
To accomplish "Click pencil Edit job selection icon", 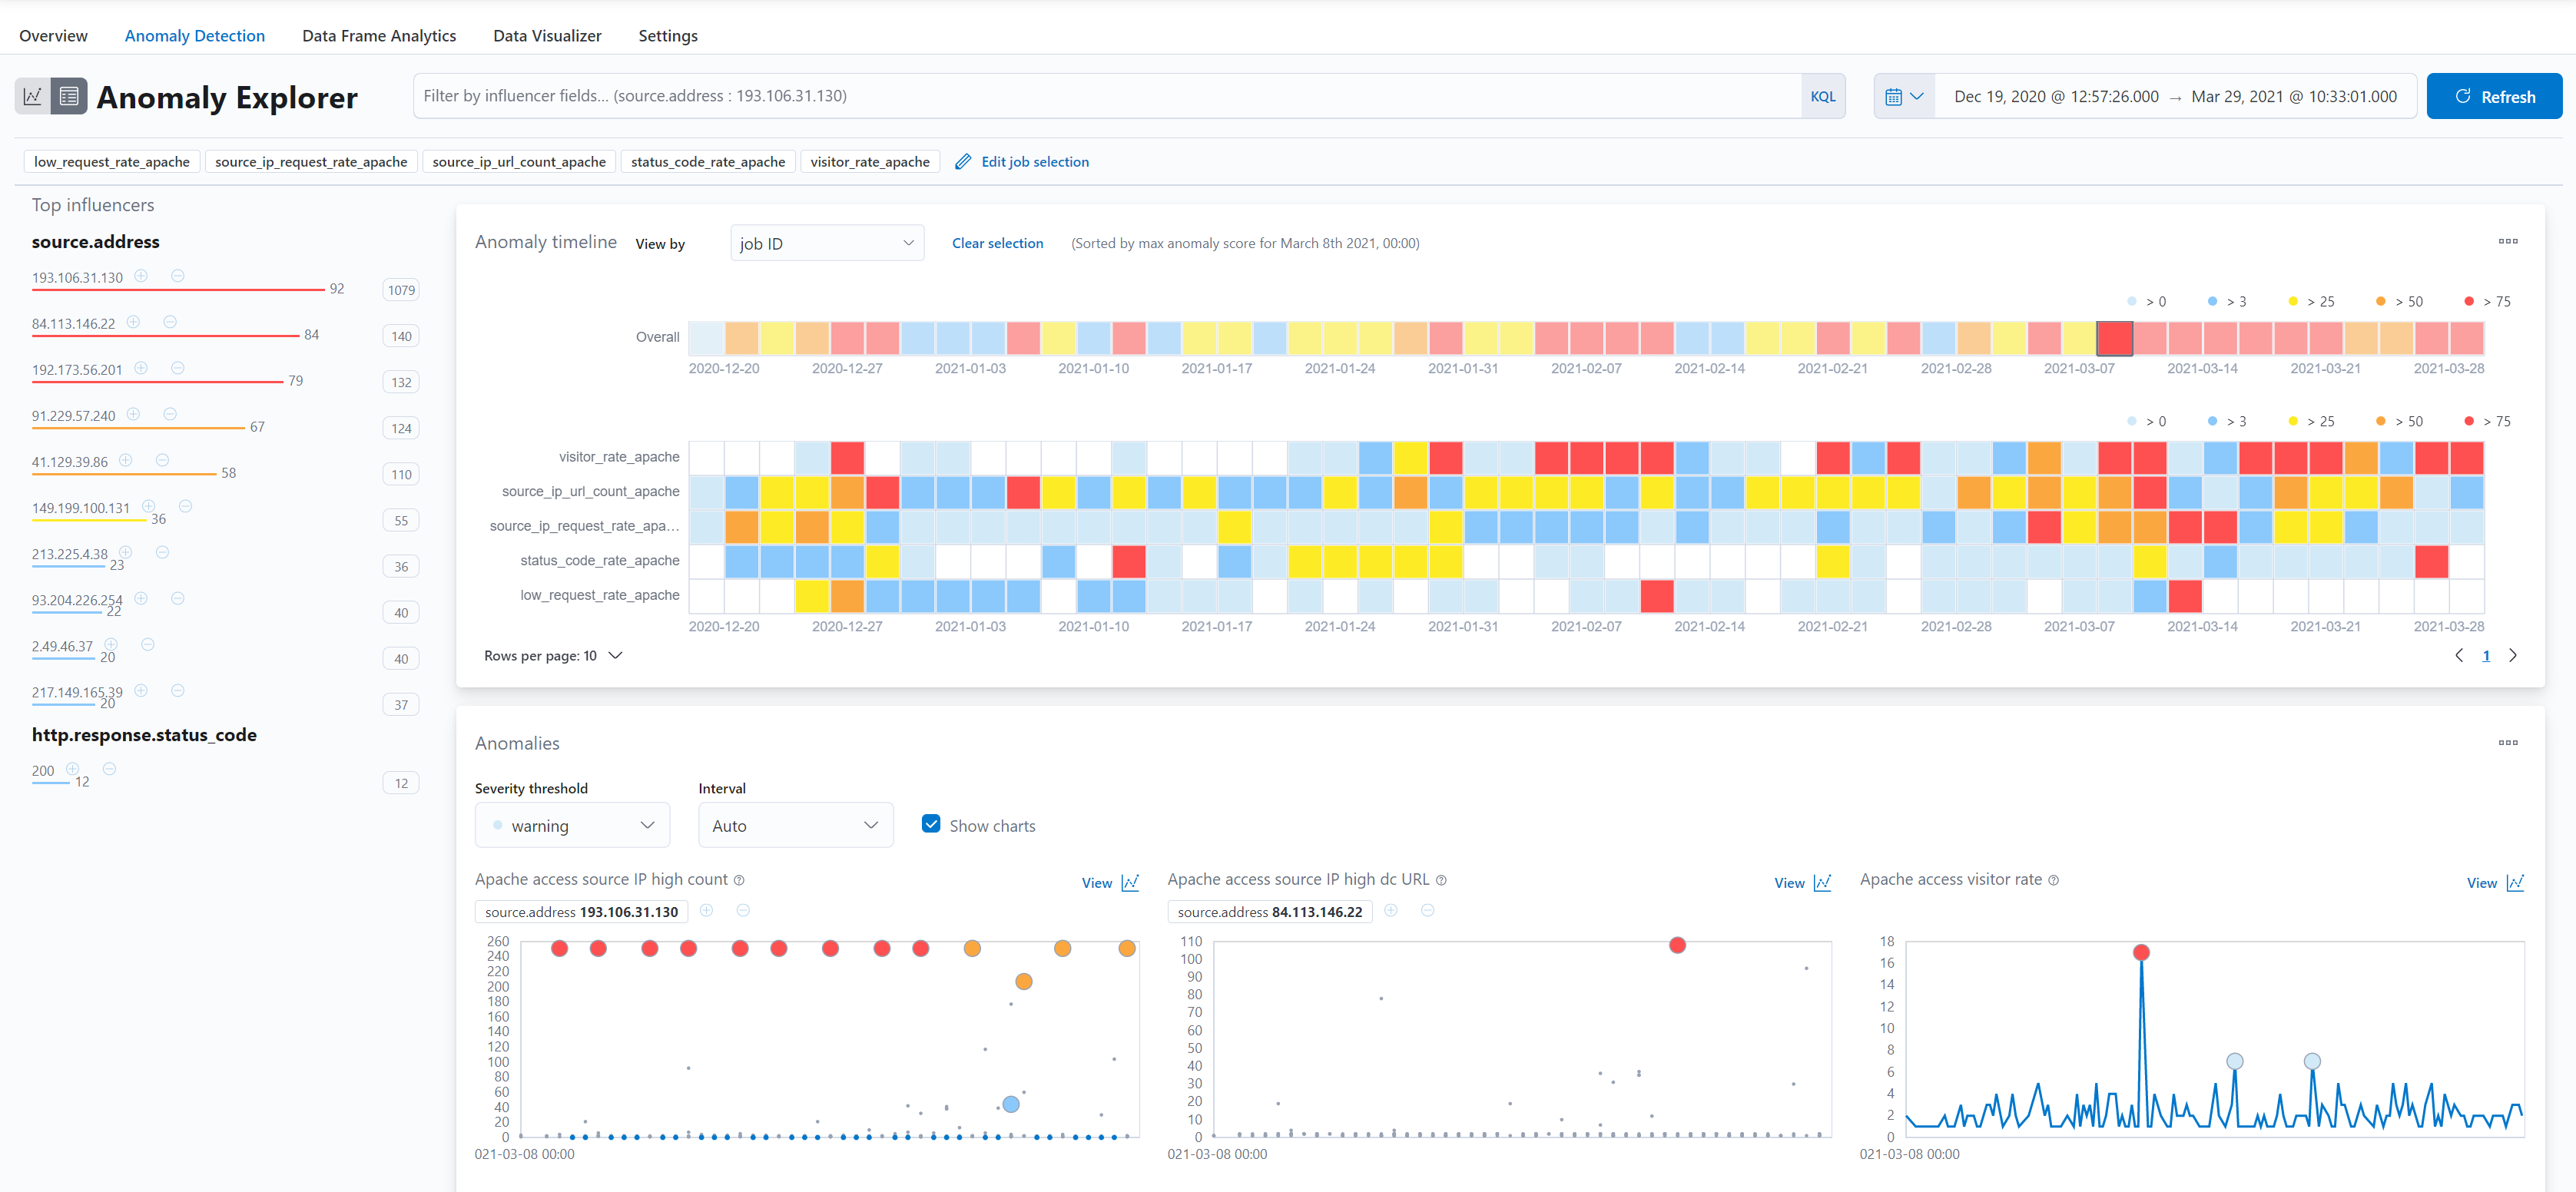I will point(963,162).
